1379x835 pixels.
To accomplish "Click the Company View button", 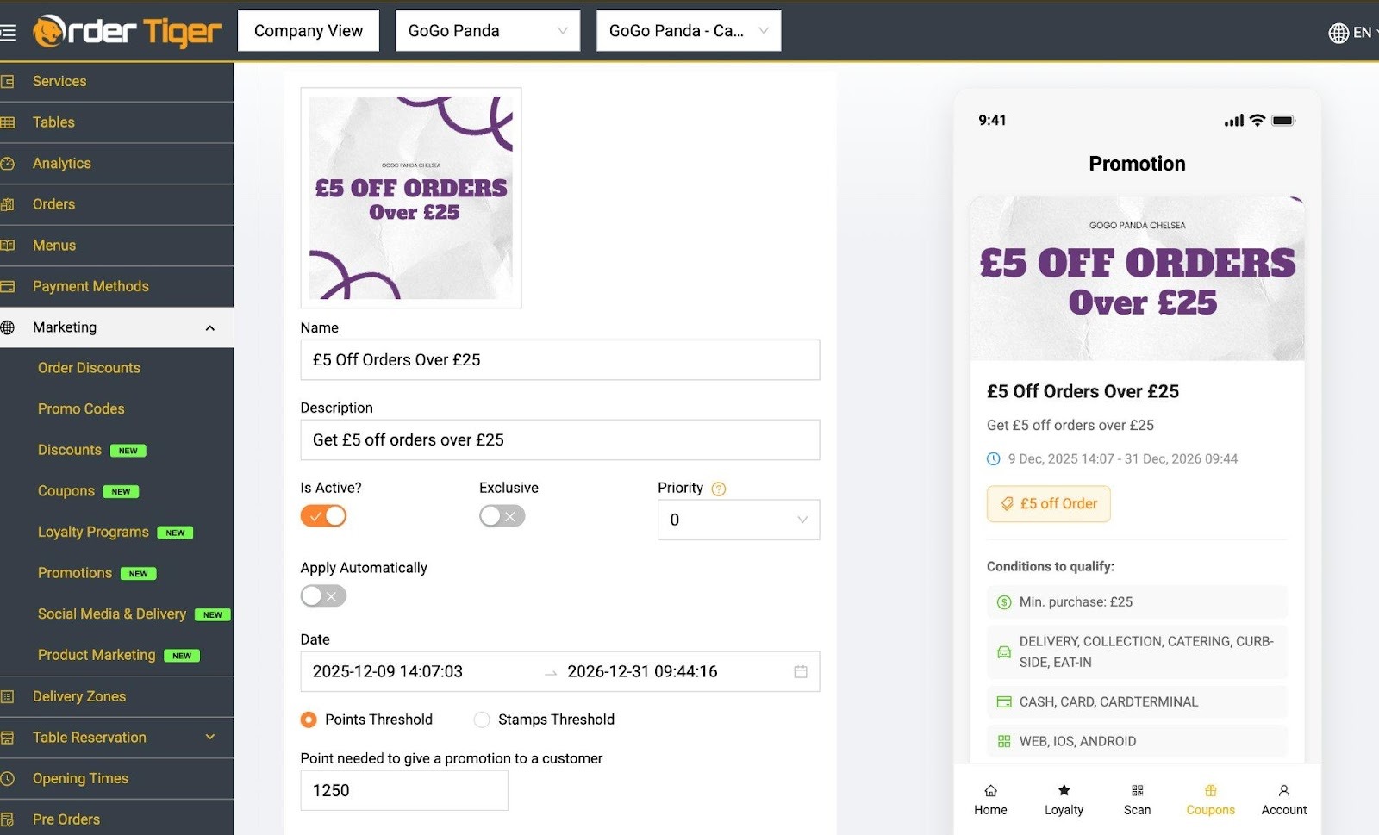I will coord(309,31).
